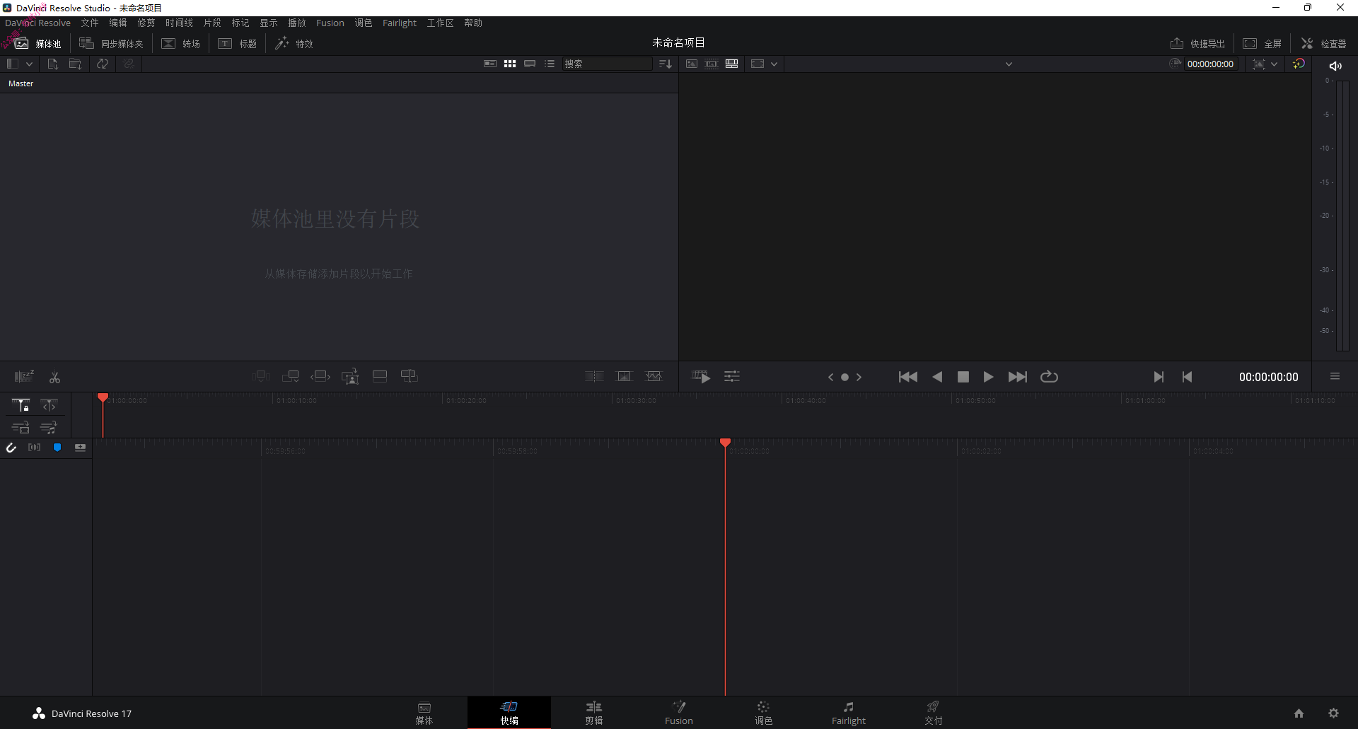Toggle the 检查器 (Inspector) panel
Image resolution: width=1358 pixels, height=729 pixels.
coord(1324,44)
